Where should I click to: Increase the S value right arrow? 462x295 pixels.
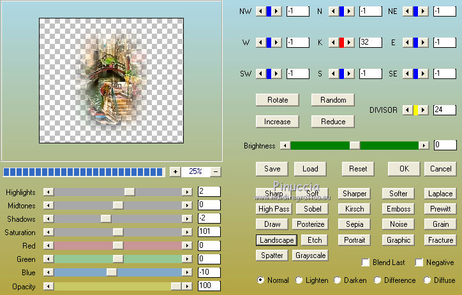point(349,74)
